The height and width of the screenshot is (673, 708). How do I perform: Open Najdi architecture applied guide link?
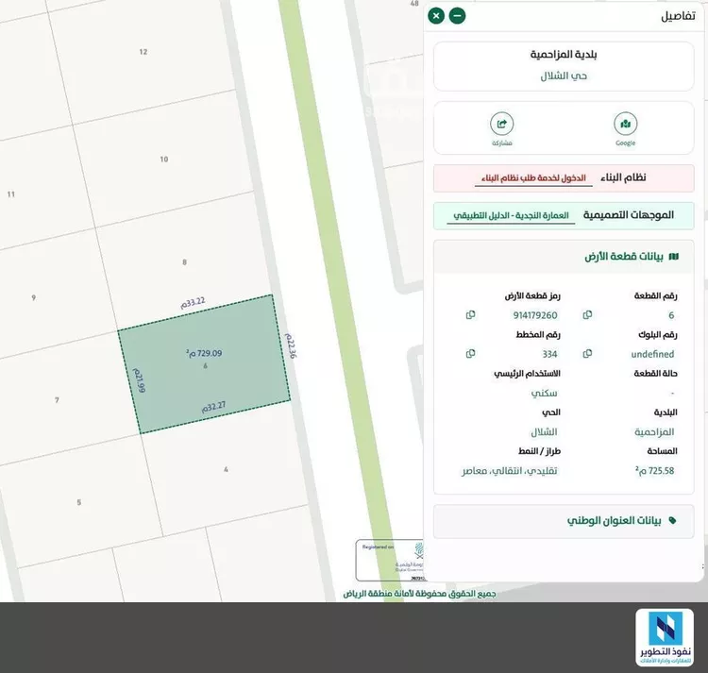(x=511, y=216)
